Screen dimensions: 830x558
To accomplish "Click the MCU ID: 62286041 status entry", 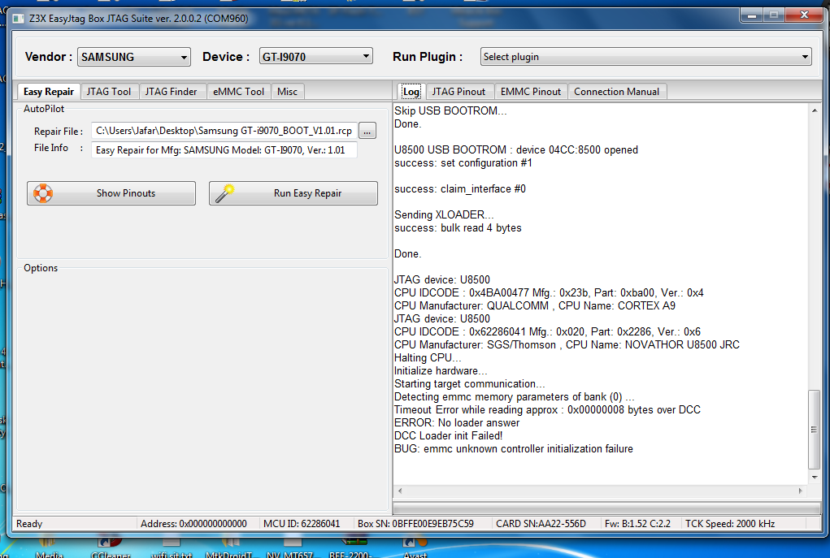I will (x=302, y=524).
